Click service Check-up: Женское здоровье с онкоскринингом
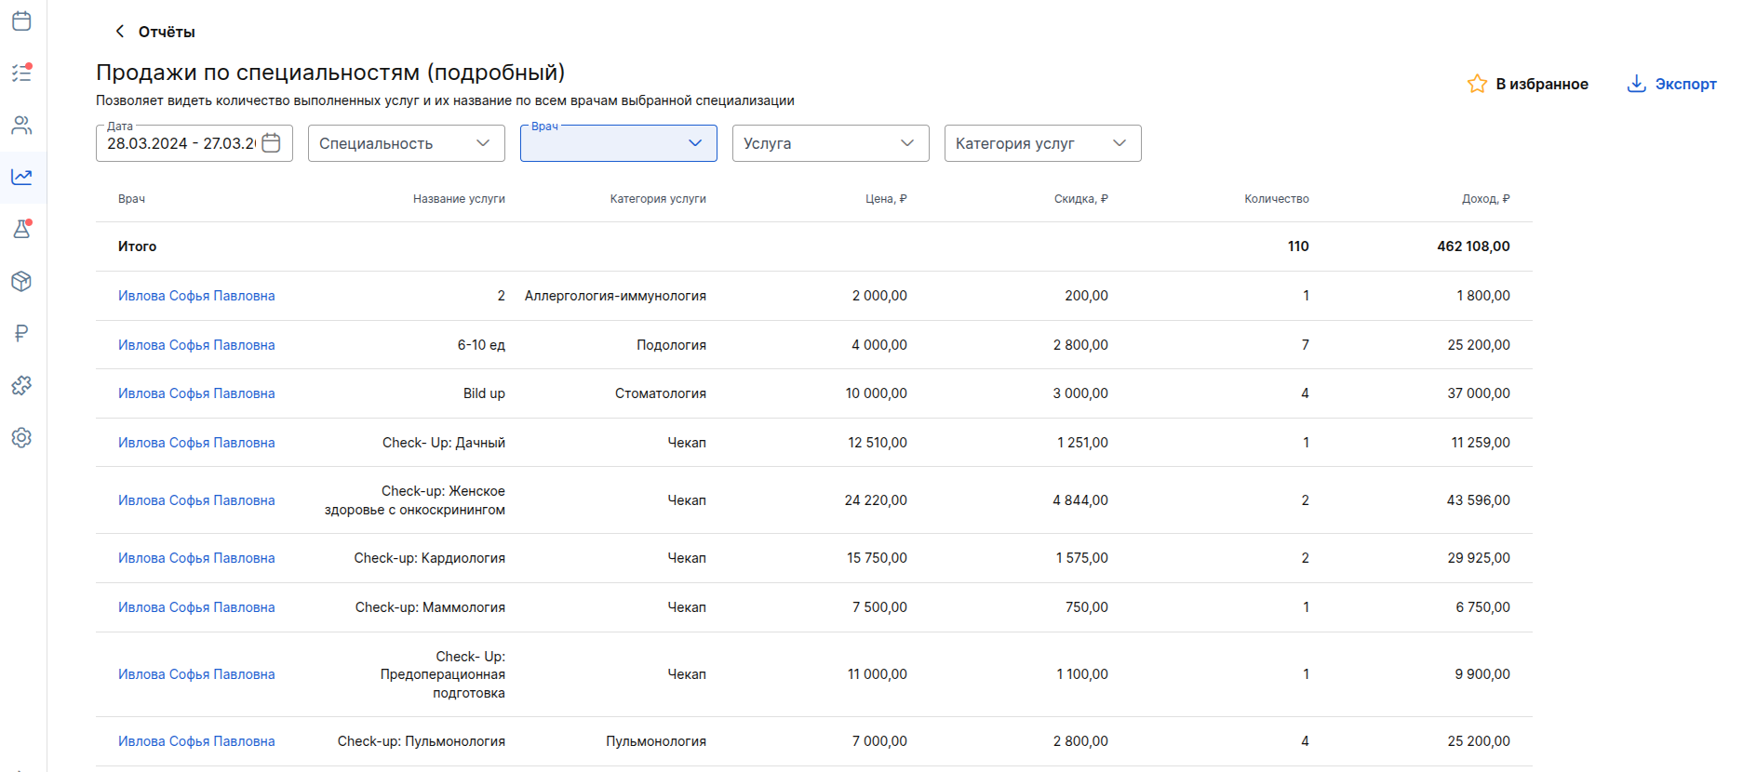 coord(415,500)
